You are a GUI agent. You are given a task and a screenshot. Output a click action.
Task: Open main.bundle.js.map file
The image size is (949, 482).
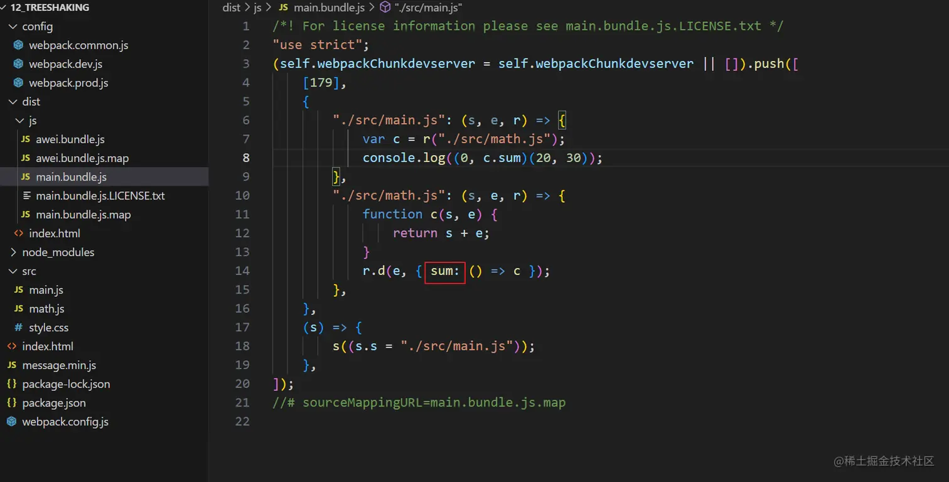(x=83, y=215)
